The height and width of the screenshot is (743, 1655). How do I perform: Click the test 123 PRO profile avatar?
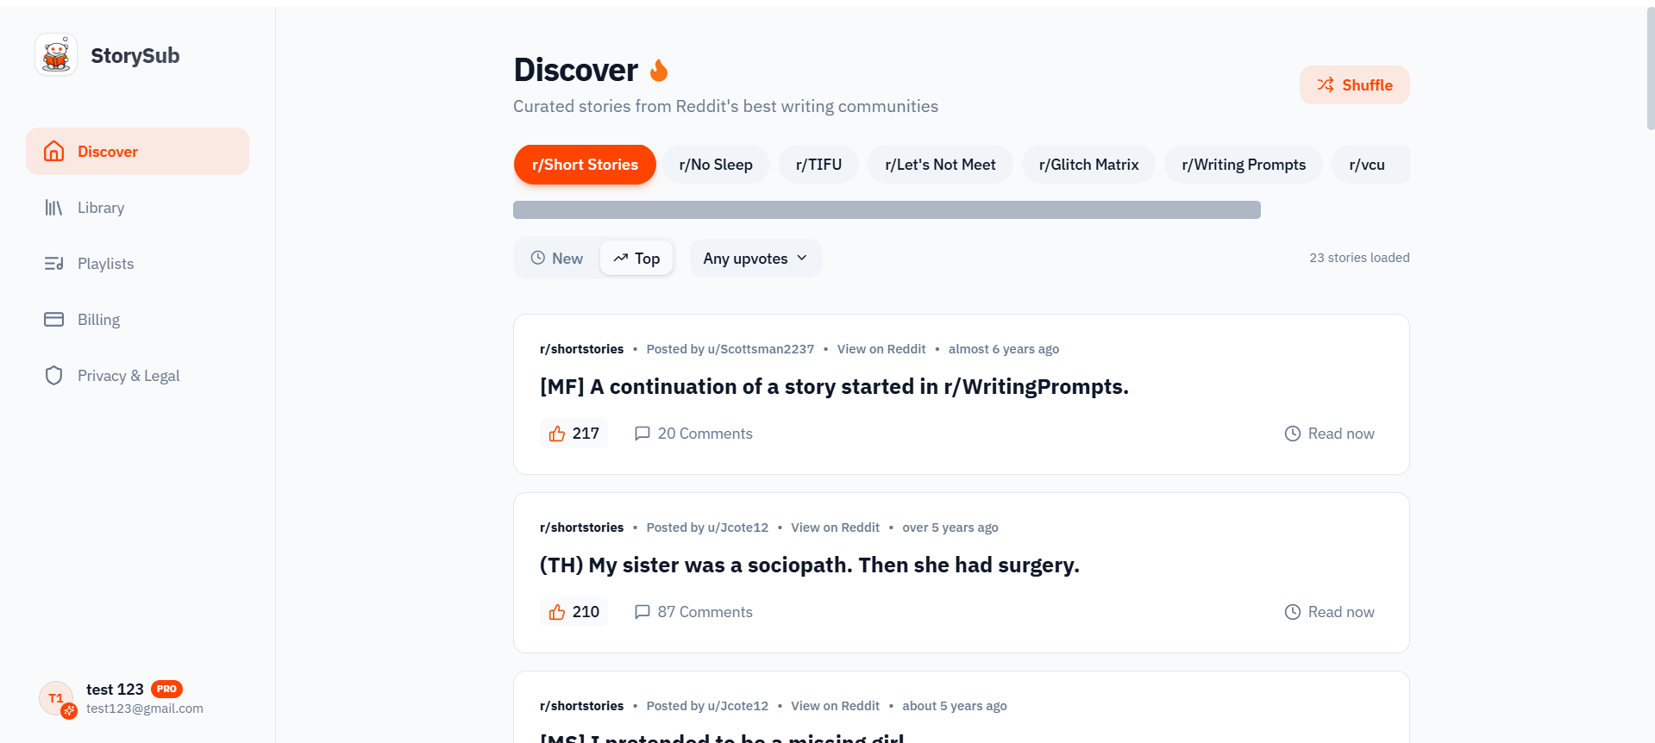55,698
